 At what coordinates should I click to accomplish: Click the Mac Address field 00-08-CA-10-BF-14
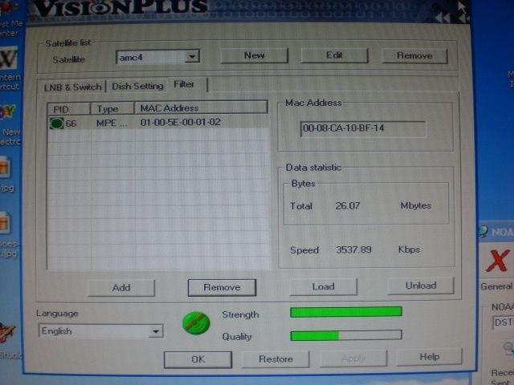(x=363, y=128)
